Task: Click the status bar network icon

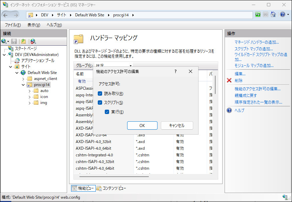Action: (x=285, y=197)
